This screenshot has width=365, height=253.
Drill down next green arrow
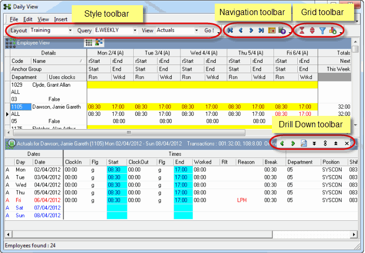[x=293, y=143]
